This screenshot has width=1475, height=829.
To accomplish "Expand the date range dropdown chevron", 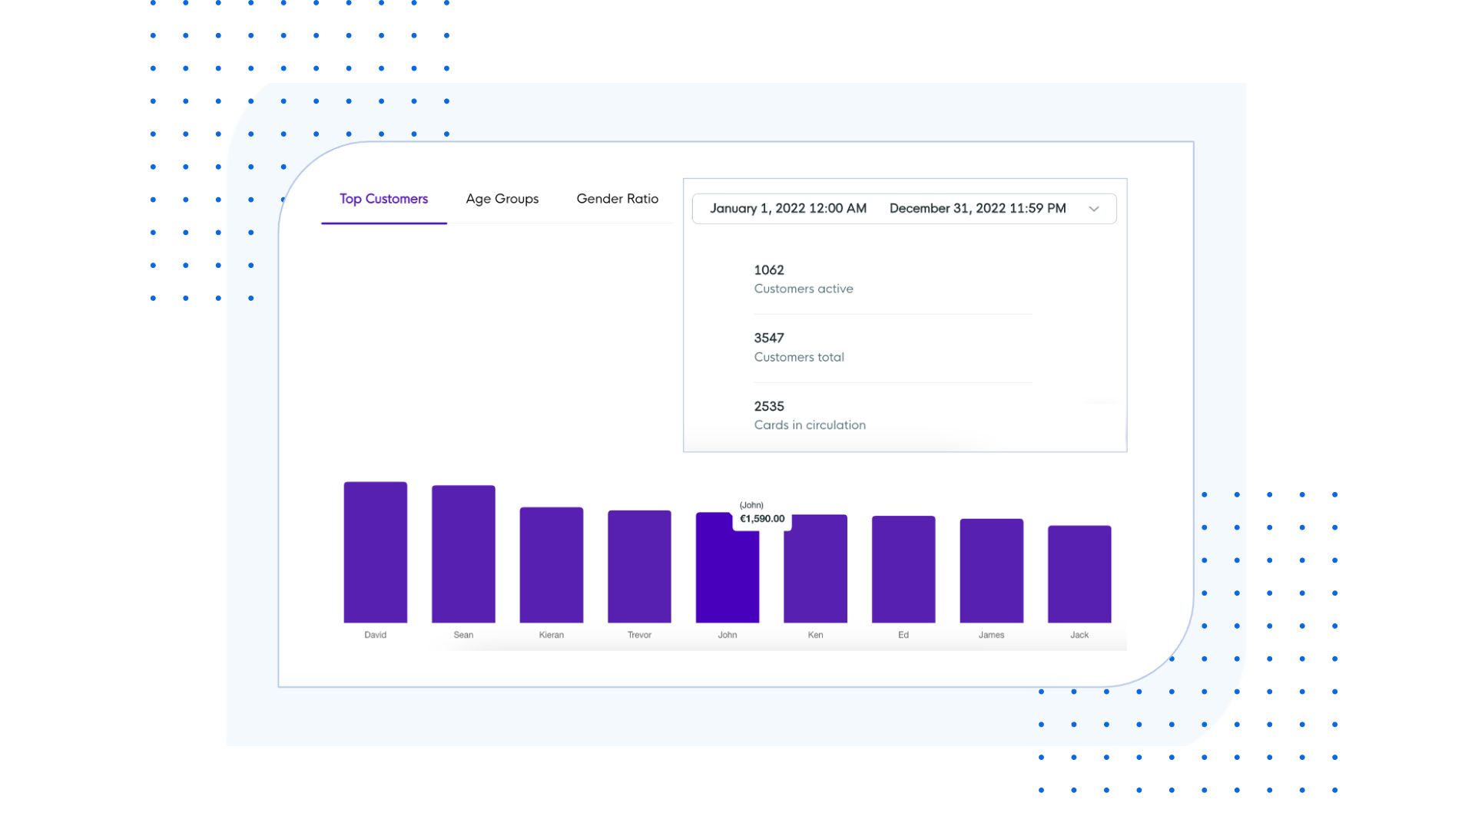I will [x=1094, y=208].
